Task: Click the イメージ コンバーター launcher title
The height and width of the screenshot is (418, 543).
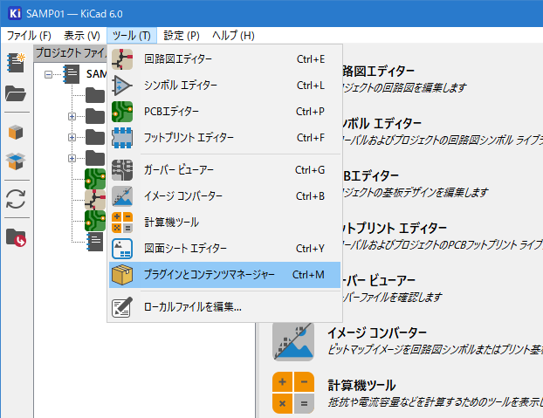Action: coord(377,332)
